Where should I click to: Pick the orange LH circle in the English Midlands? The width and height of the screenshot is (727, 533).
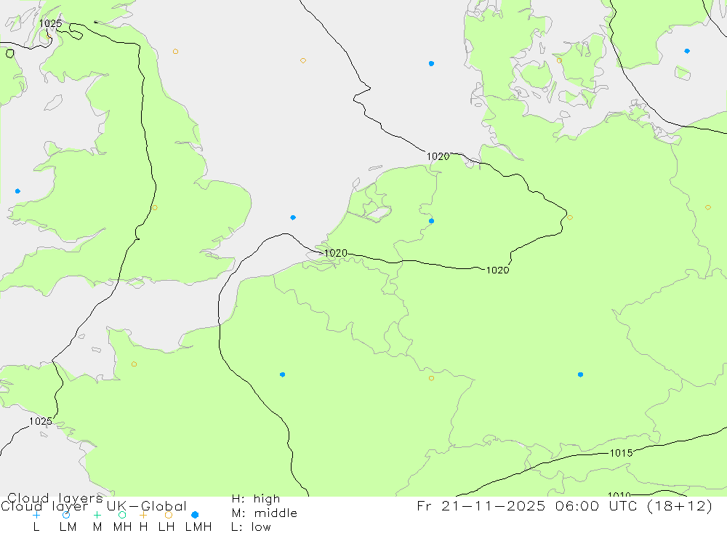[x=154, y=208]
